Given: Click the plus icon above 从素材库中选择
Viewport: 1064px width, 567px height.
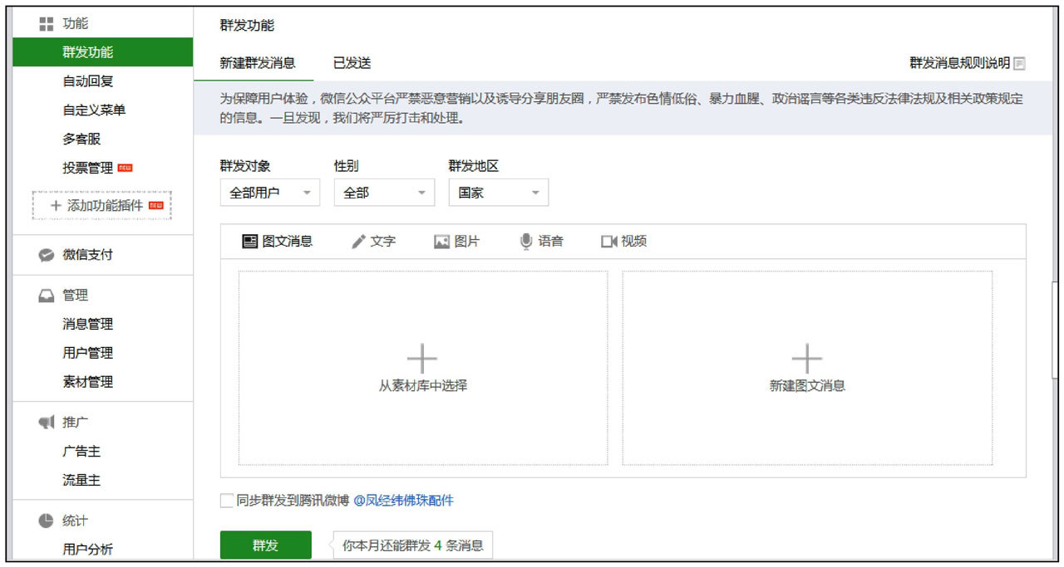Looking at the screenshot, I should [x=422, y=359].
